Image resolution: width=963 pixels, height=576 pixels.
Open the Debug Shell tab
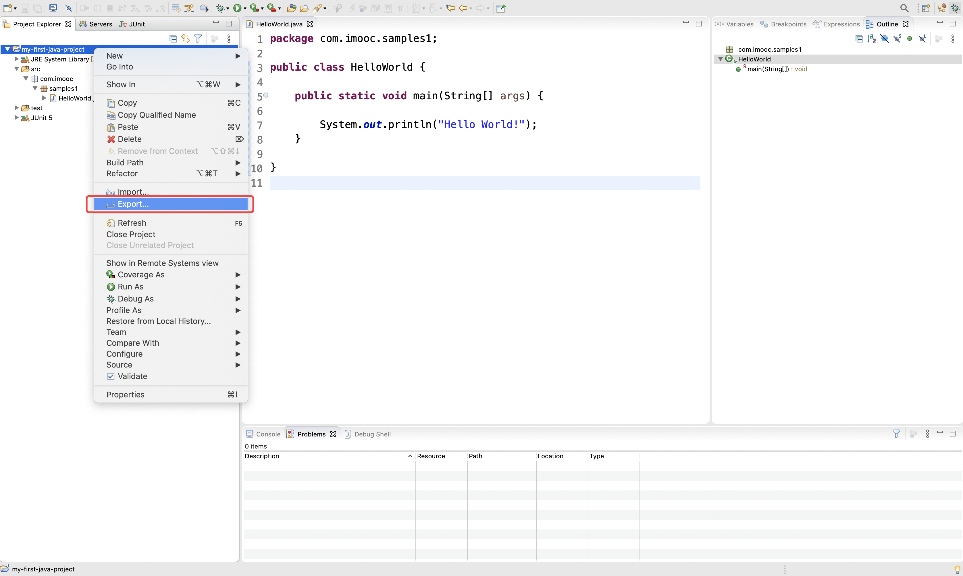click(x=368, y=434)
